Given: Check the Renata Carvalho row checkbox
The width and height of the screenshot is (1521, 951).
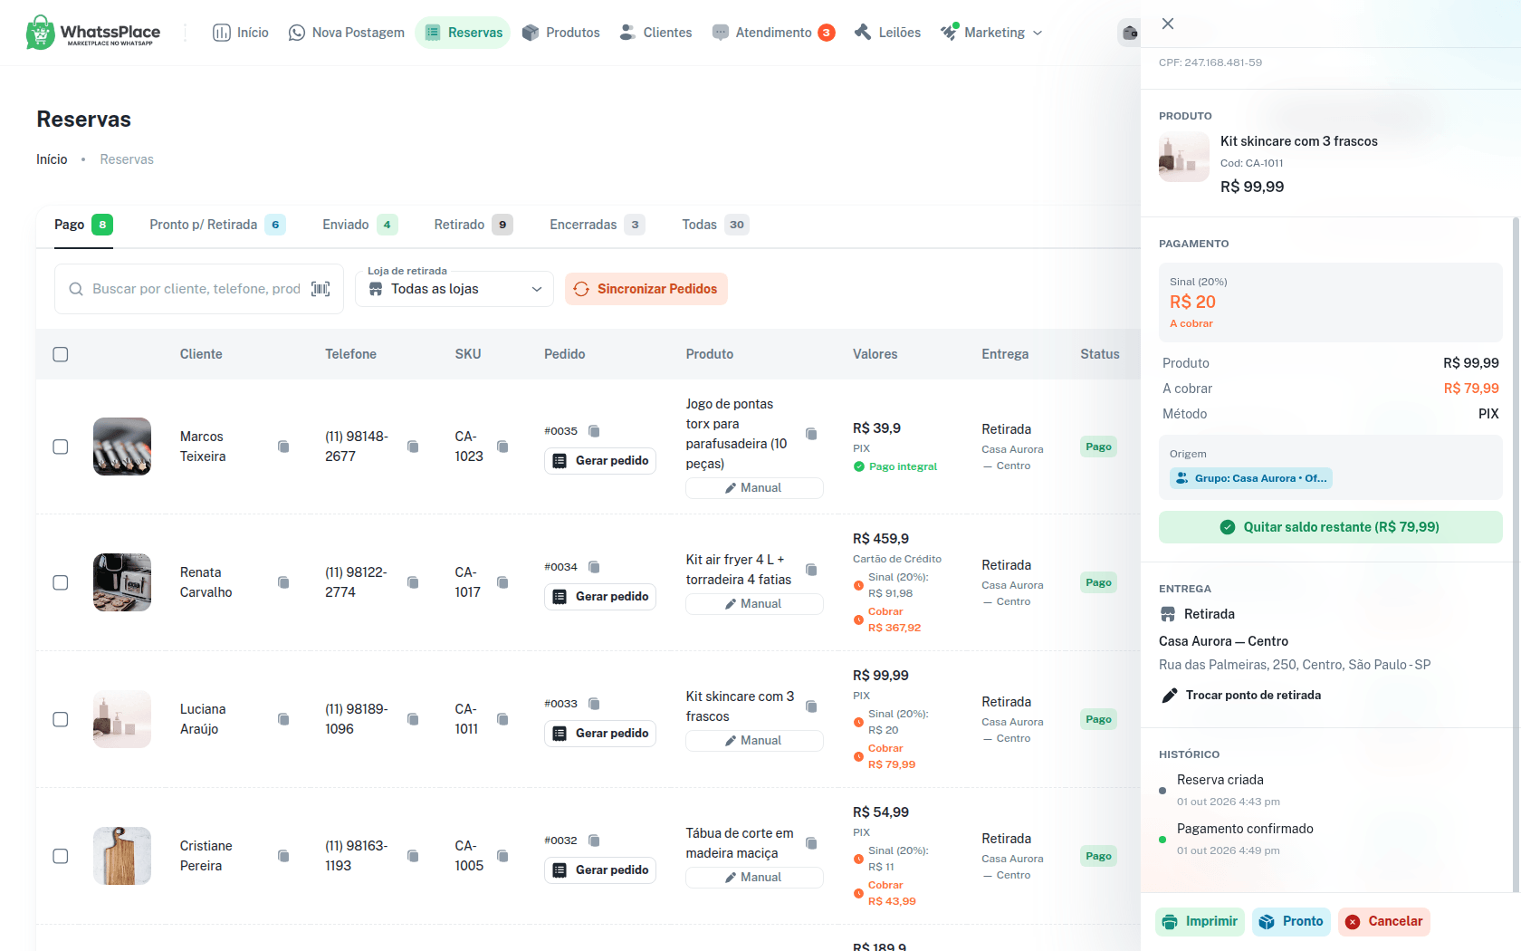Looking at the screenshot, I should tap(61, 582).
